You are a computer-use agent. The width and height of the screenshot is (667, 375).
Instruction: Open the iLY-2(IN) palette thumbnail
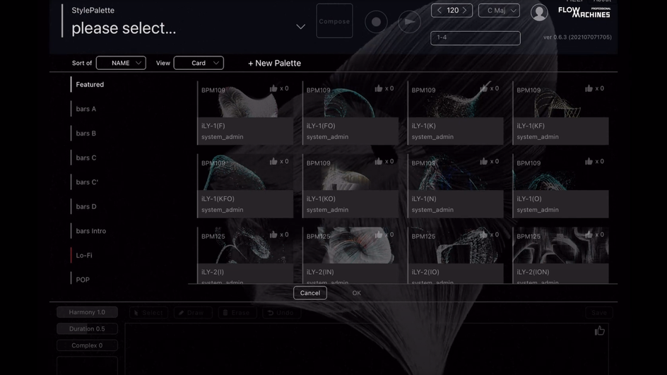click(350, 246)
